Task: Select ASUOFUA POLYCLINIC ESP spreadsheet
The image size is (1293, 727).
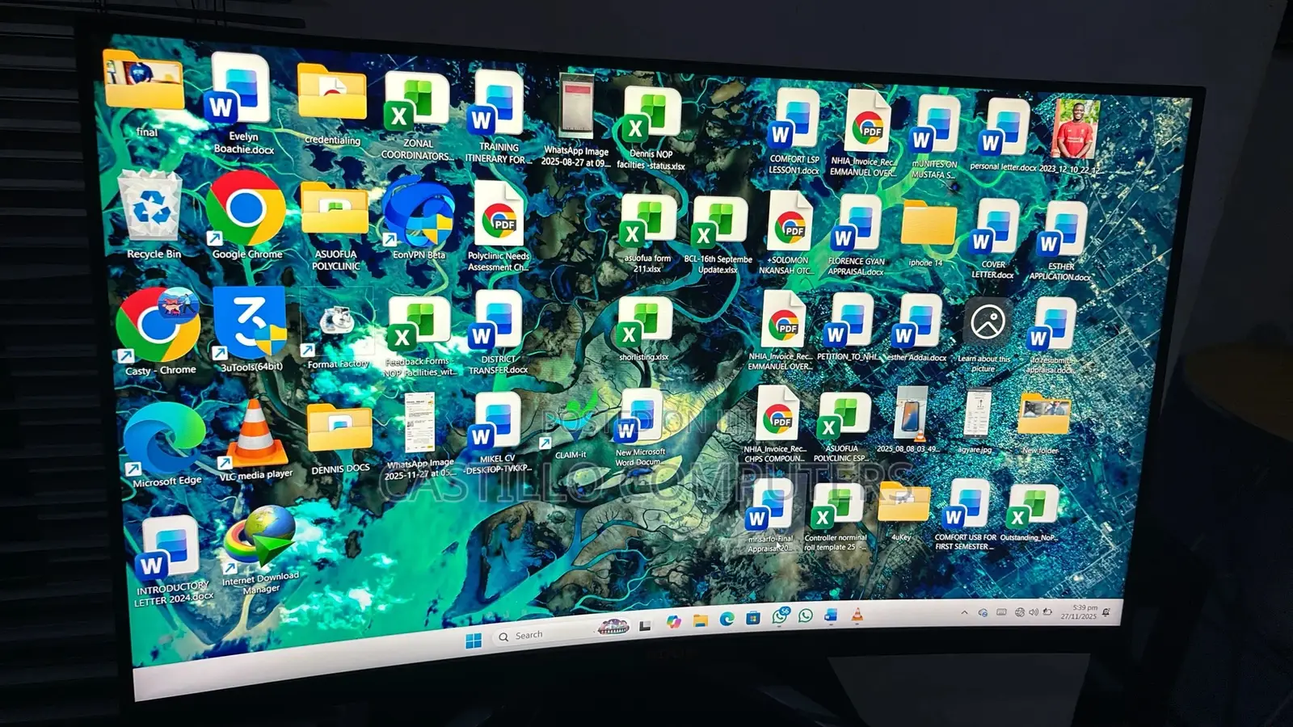Action: 842,427
